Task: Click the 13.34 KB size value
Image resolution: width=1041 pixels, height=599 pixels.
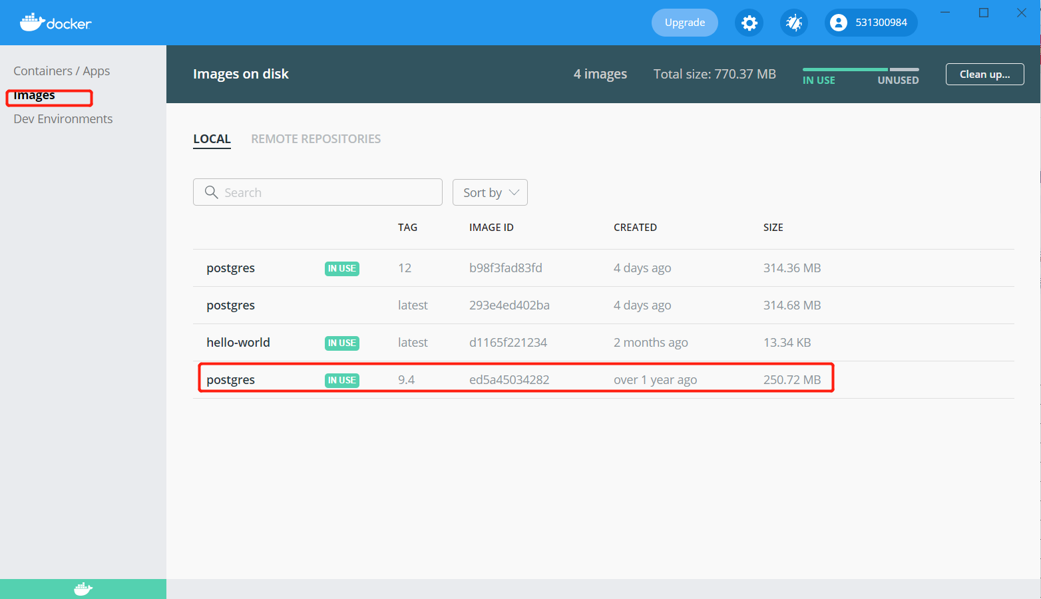Action: click(x=787, y=343)
